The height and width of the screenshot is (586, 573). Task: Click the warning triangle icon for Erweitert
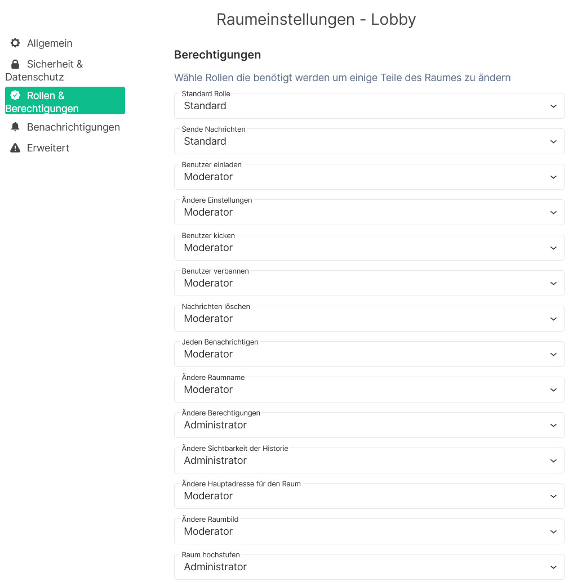[x=15, y=148]
